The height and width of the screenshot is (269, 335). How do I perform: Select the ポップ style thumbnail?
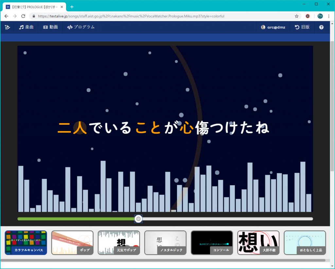tap(72, 242)
